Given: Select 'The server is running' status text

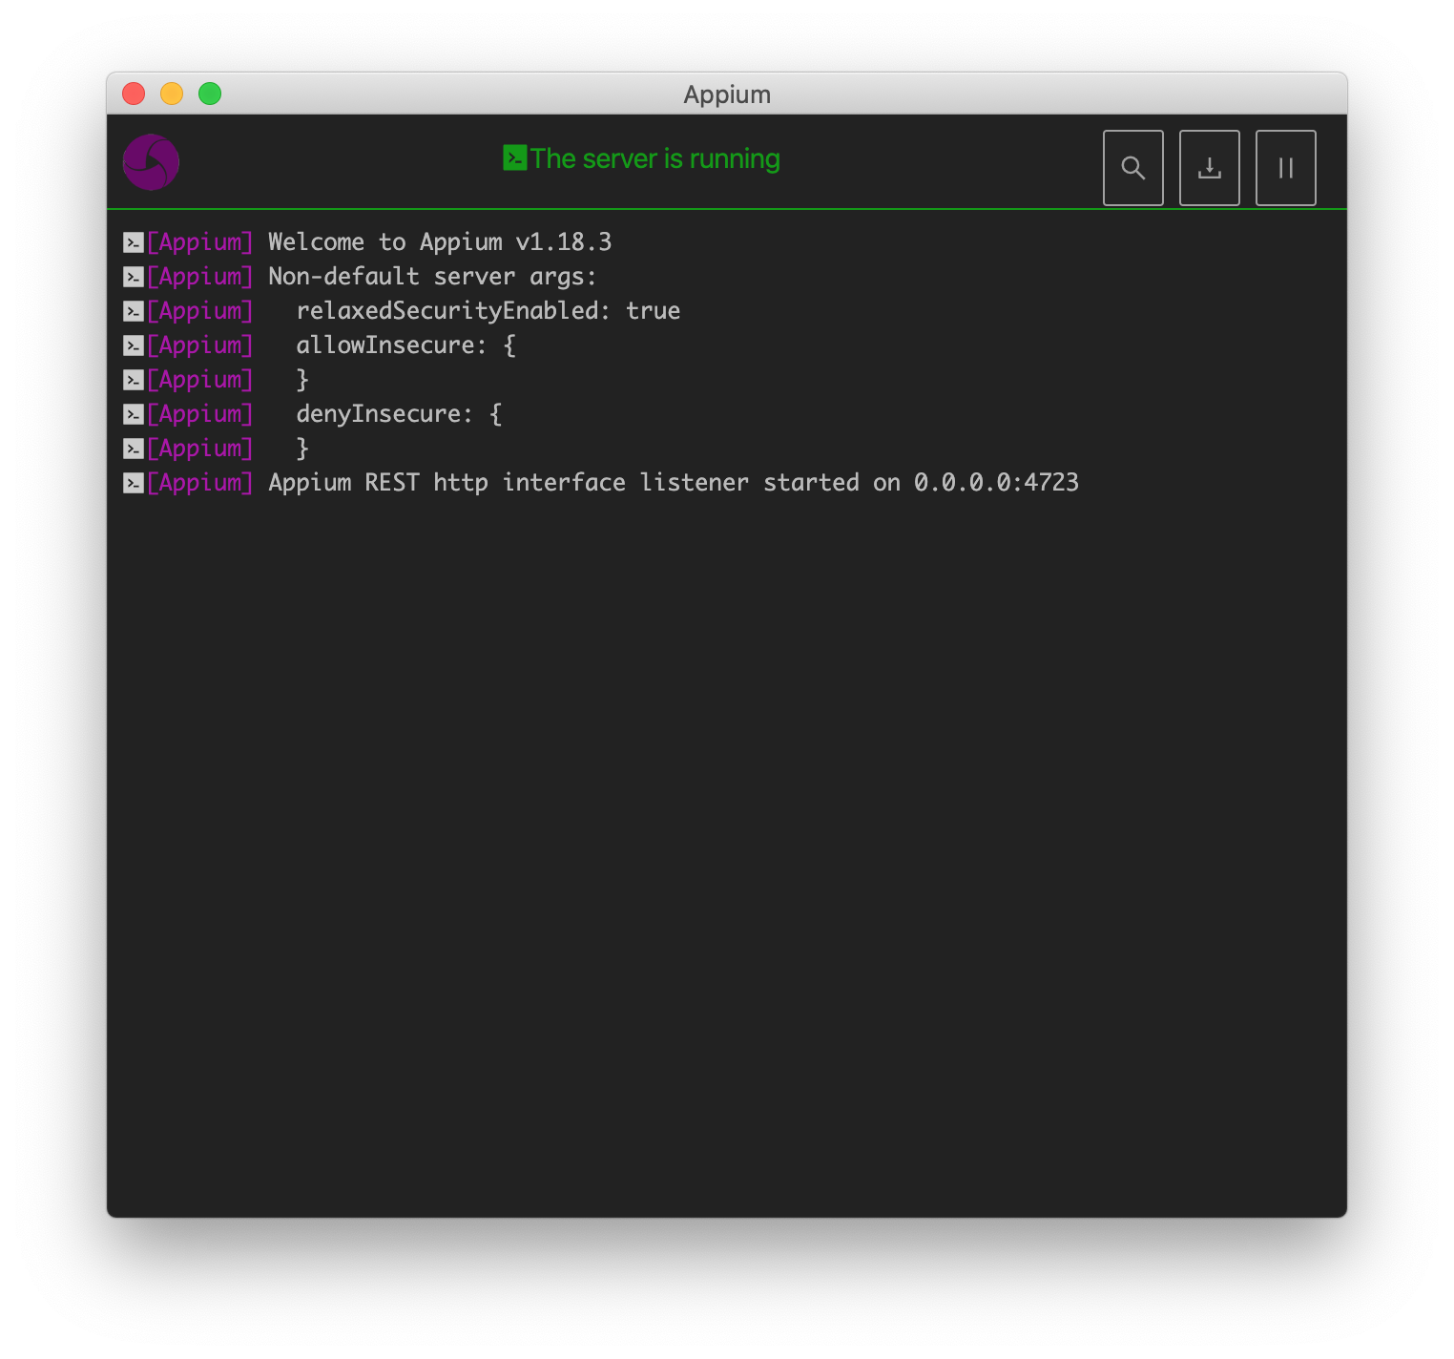Looking at the screenshot, I should [654, 158].
